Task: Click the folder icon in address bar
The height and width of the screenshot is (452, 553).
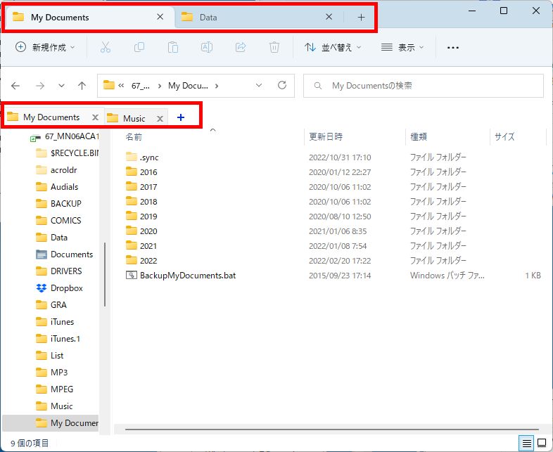Action: coord(109,85)
